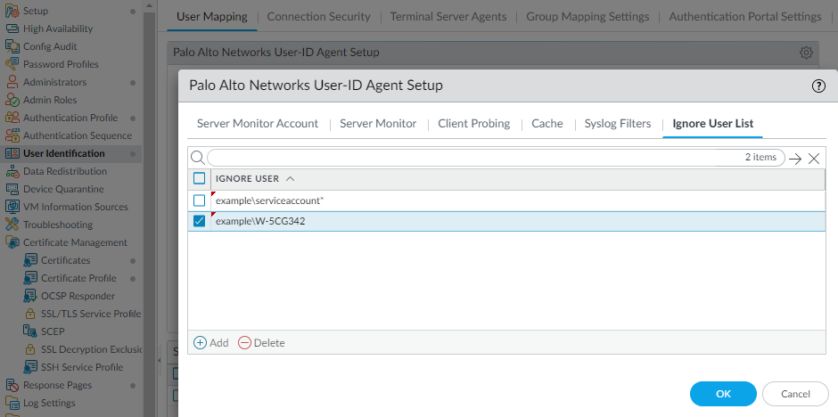838x417 pixels.
Task: Open Data Redistribution in the sidebar
Action: (64, 171)
